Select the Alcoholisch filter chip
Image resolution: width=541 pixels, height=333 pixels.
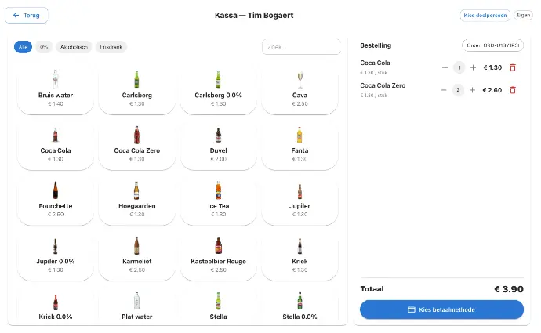(x=74, y=47)
